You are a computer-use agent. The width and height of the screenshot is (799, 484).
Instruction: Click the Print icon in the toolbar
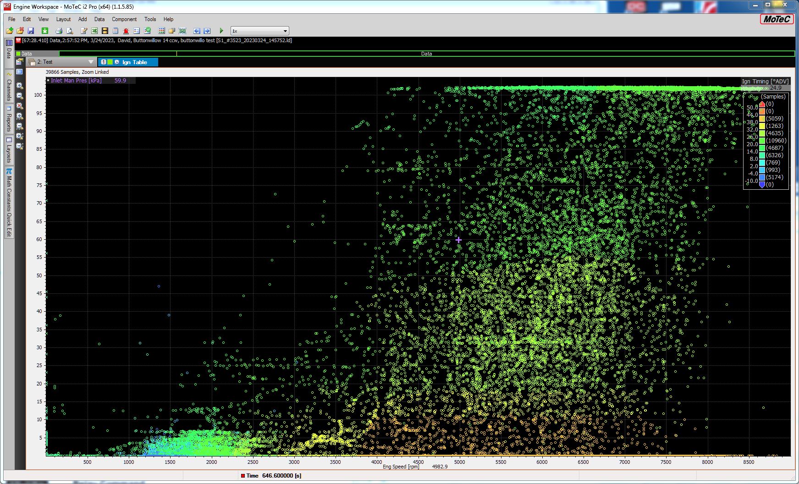59,31
